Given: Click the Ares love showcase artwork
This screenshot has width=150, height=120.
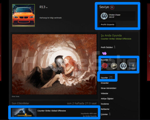Looking at the screenshot, I should coord(54,64).
